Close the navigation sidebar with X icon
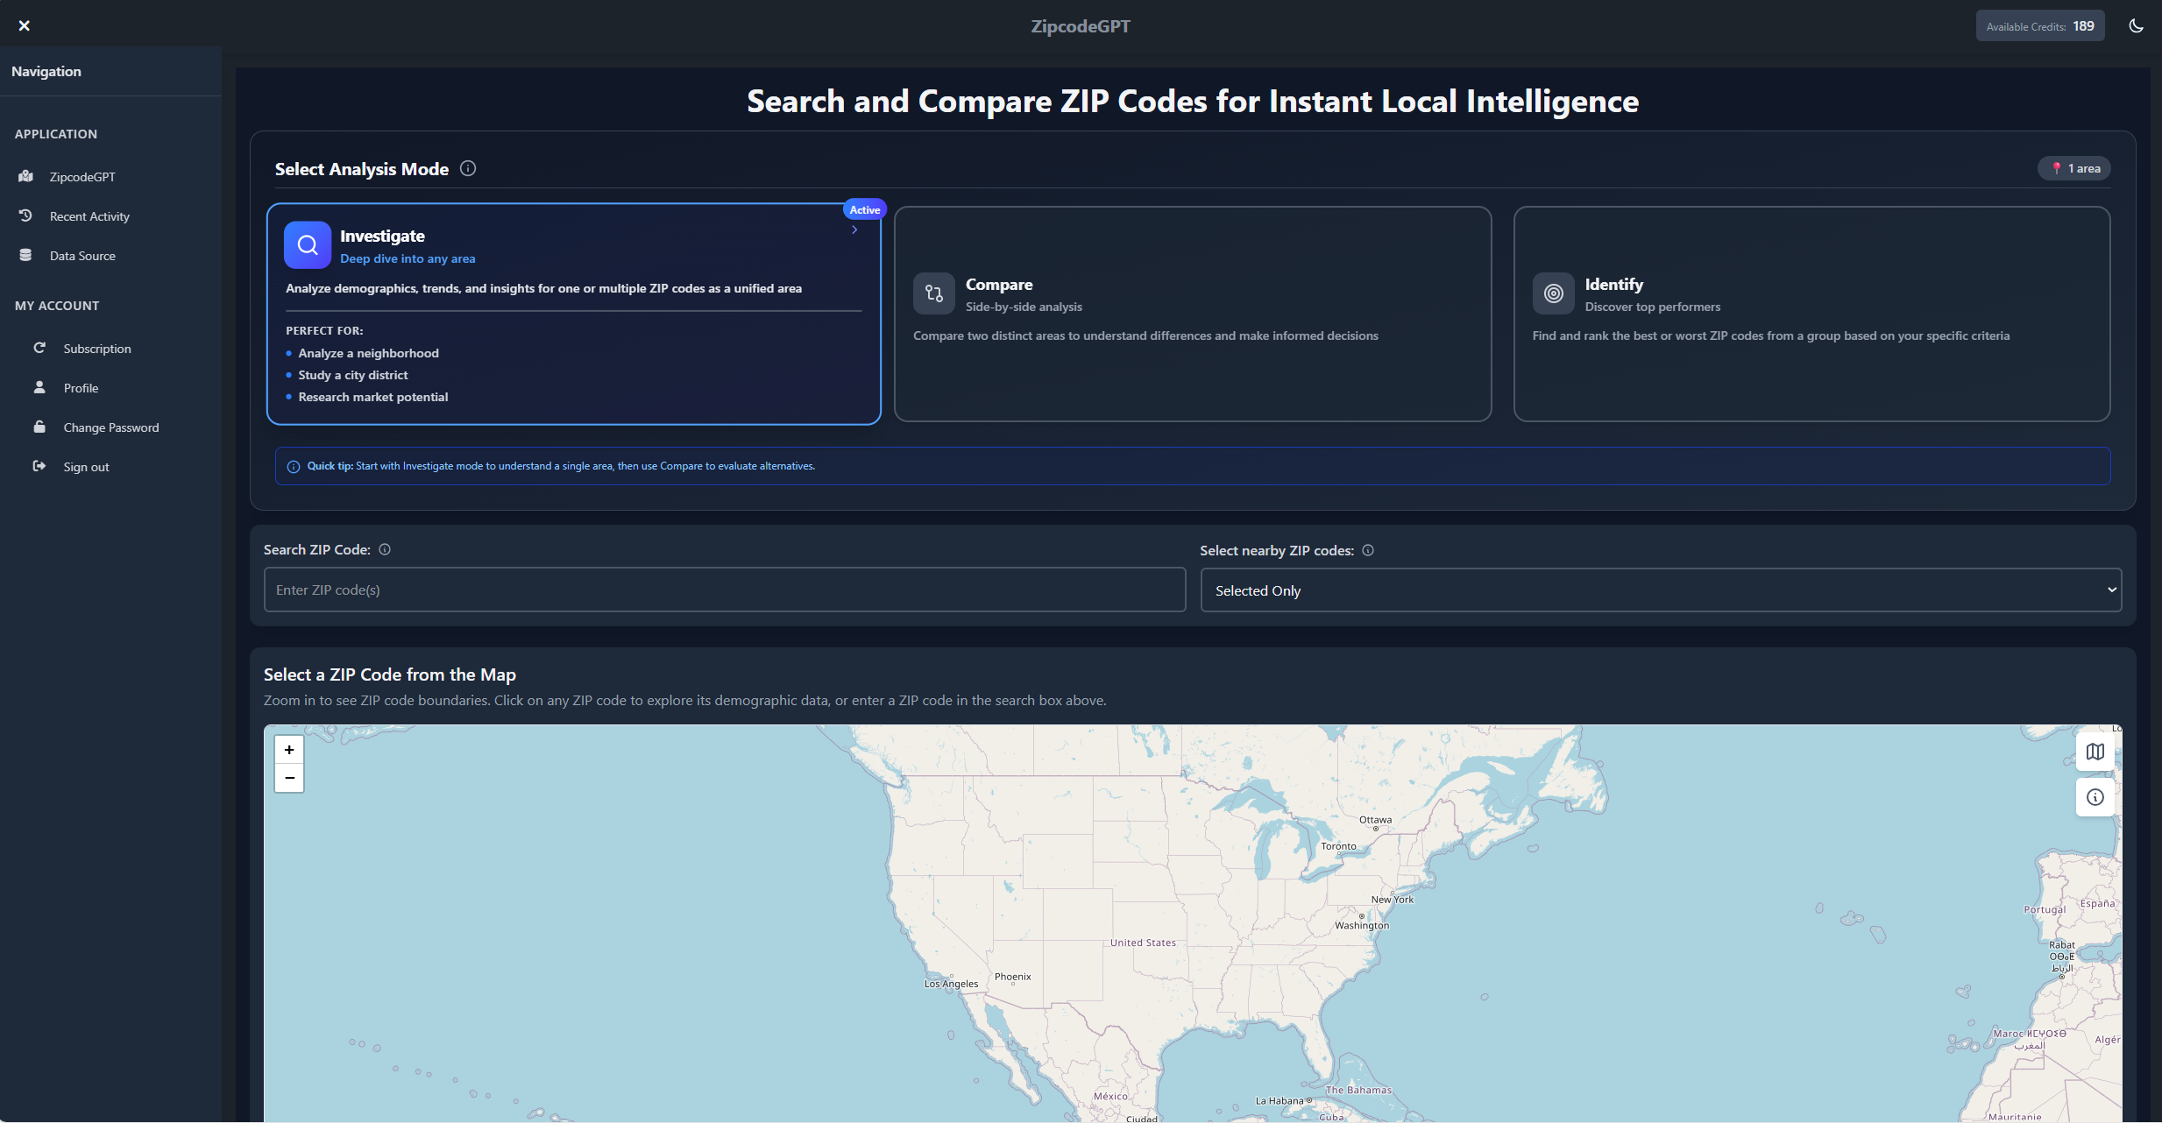The image size is (2162, 1123). point(25,25)
